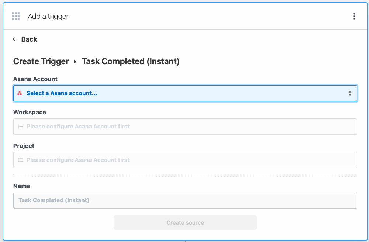Open the apps grid icon

pos(16,16)
